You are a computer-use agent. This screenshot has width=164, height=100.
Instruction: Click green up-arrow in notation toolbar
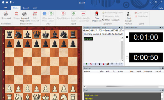coord(87,64)
